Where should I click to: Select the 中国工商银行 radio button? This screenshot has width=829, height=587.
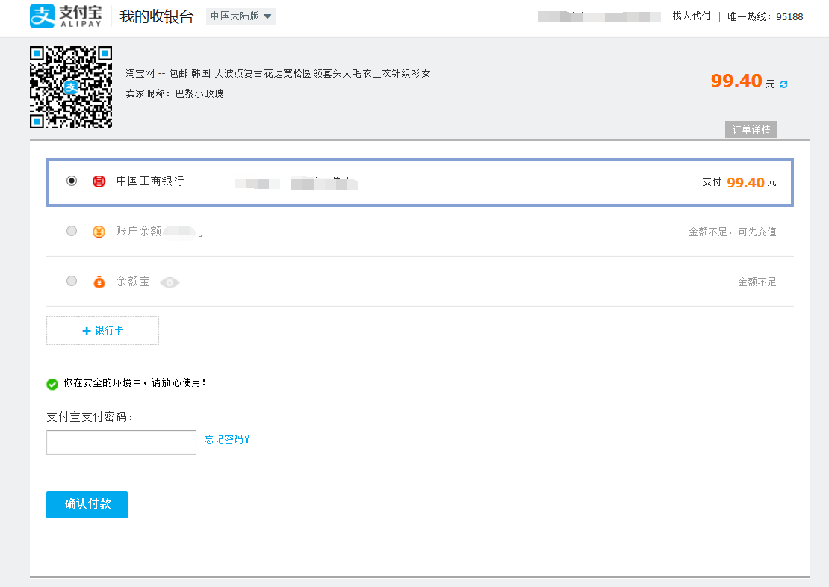(x=72, y=181)
